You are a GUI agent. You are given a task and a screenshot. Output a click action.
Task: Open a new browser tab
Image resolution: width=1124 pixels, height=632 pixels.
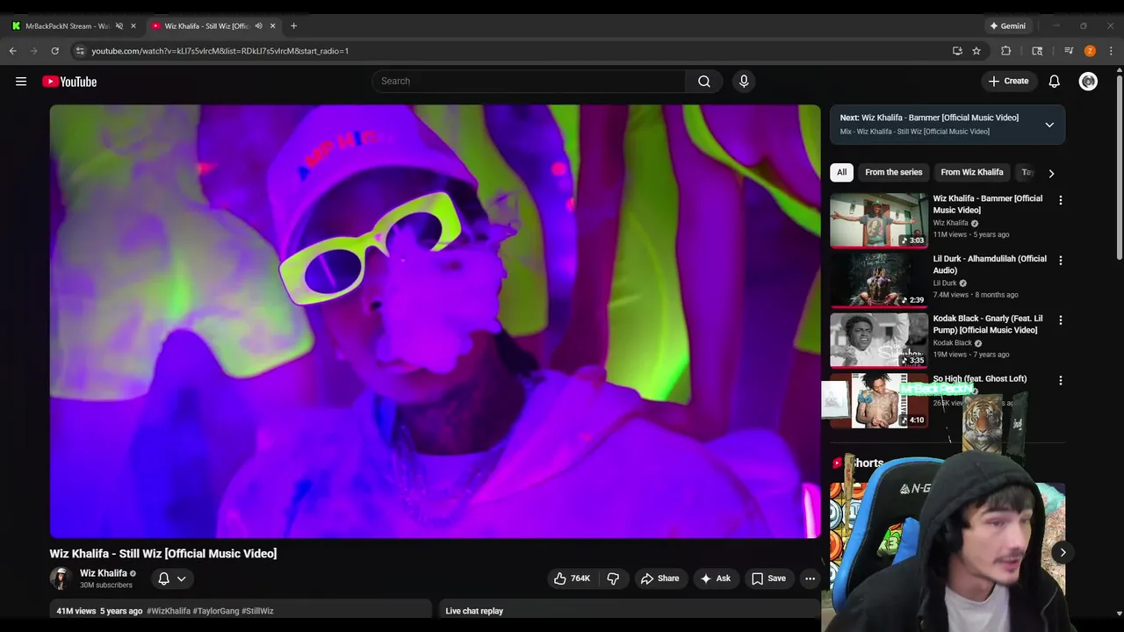pyautogui.click(x=293, y=25)
